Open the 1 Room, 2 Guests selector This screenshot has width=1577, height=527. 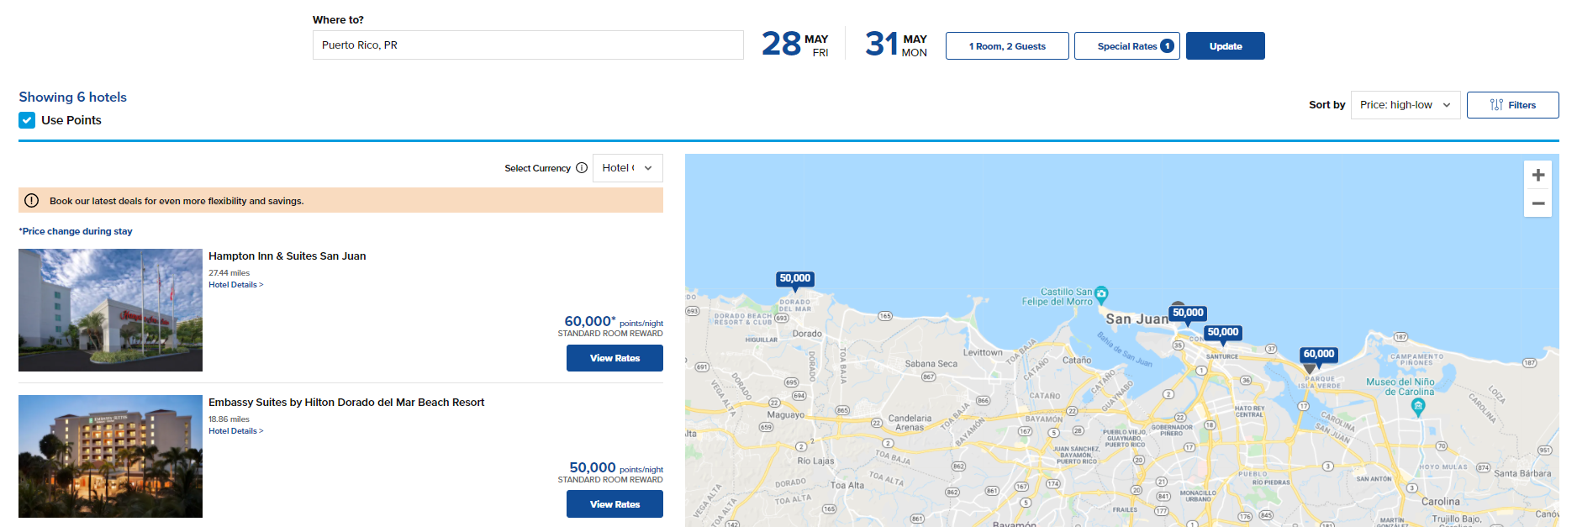click(x=1007, y=46)
